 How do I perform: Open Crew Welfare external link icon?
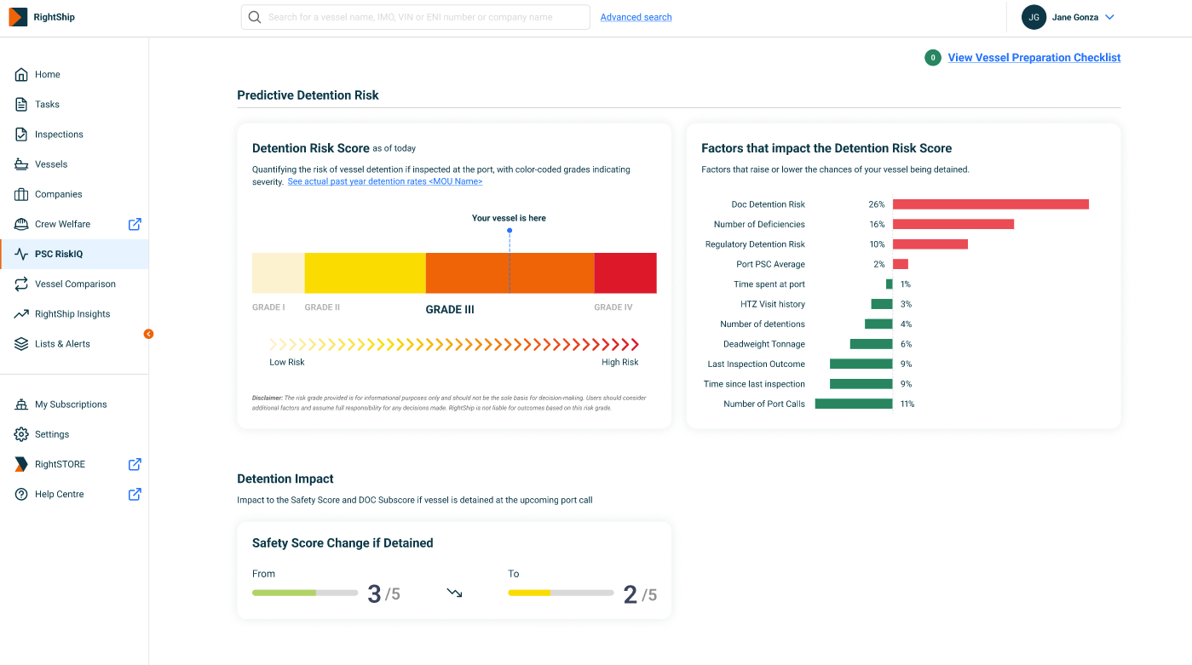(135, 224)
